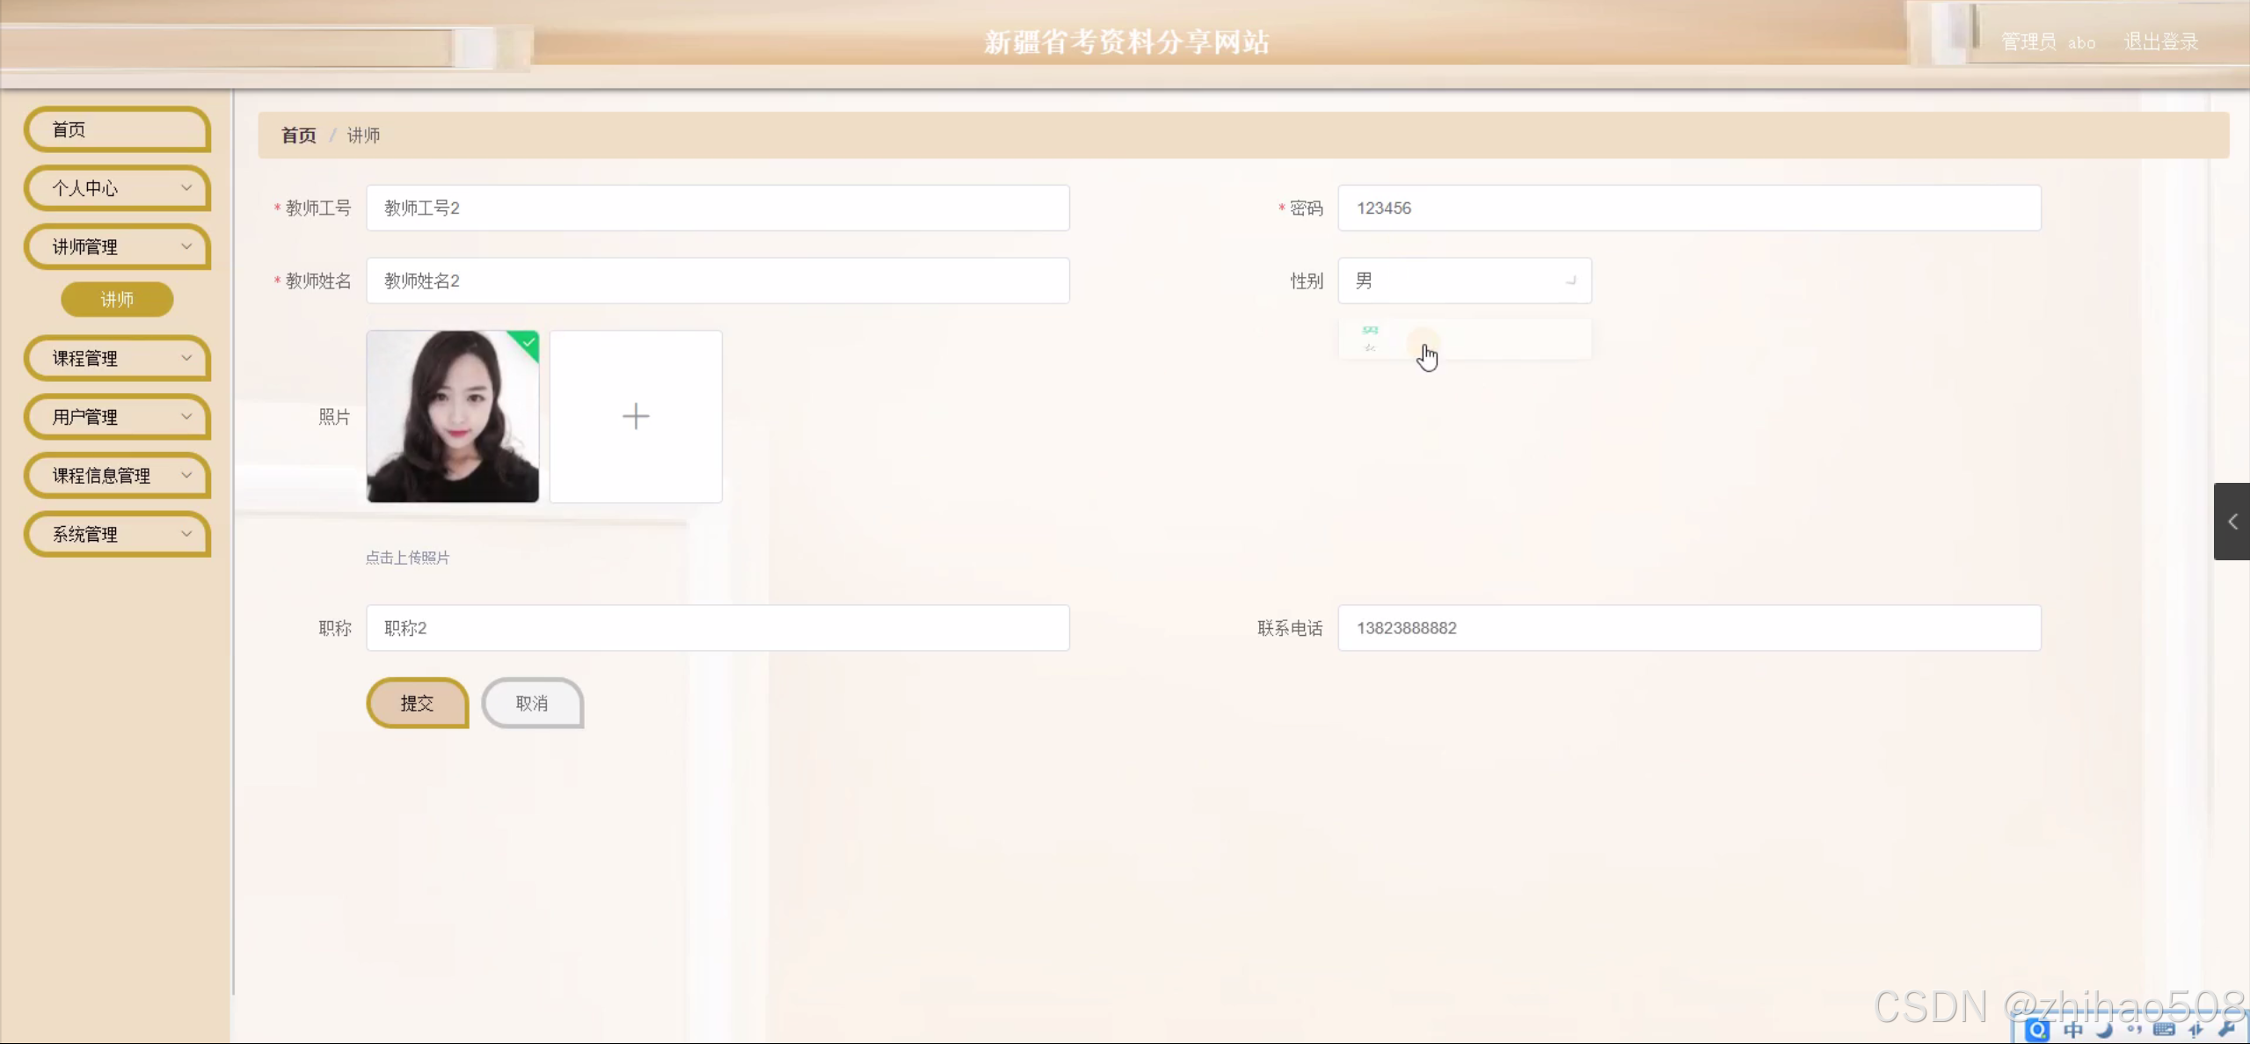Click the IME wrench settings icon
Viewport: 2250px width, 1044px height.
click(2226, 1029)
